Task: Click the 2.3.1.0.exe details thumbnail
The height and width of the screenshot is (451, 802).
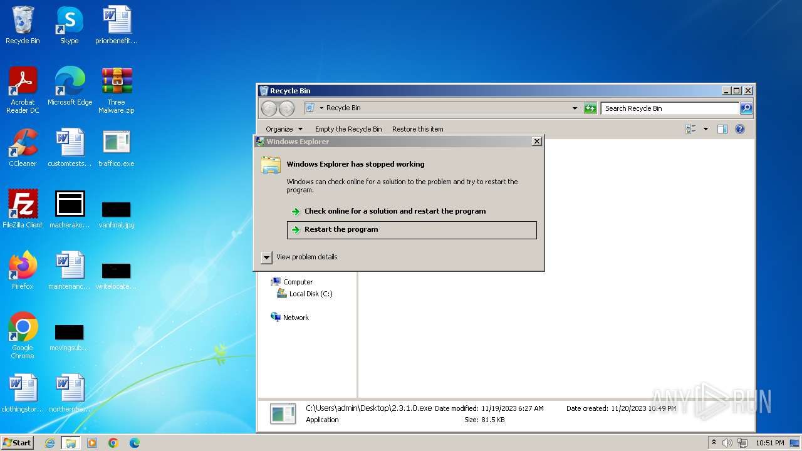Action: tap(283, 414)
